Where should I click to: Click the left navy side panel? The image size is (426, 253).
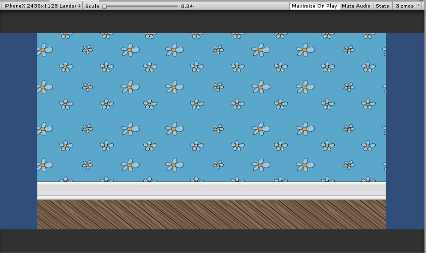[19, 131]
